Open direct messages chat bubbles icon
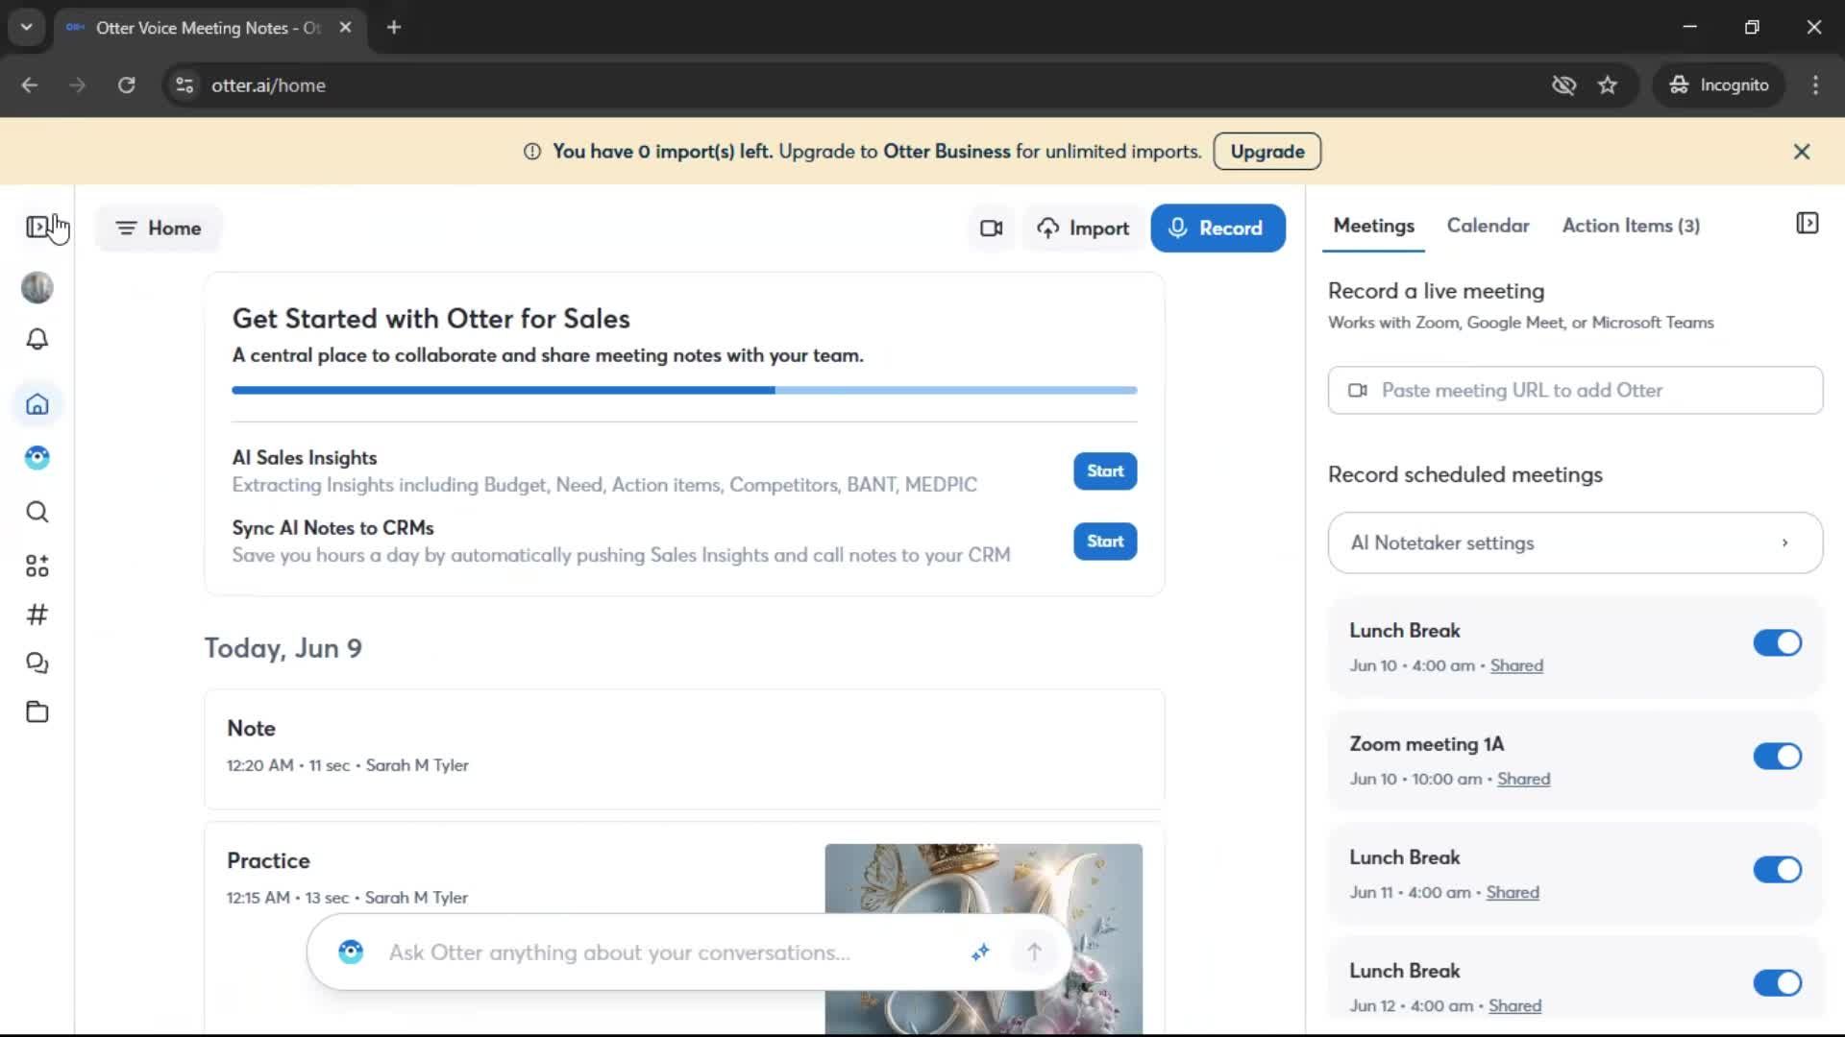The height and width of the screenshot is (1037, 1845). click(37, 663)
